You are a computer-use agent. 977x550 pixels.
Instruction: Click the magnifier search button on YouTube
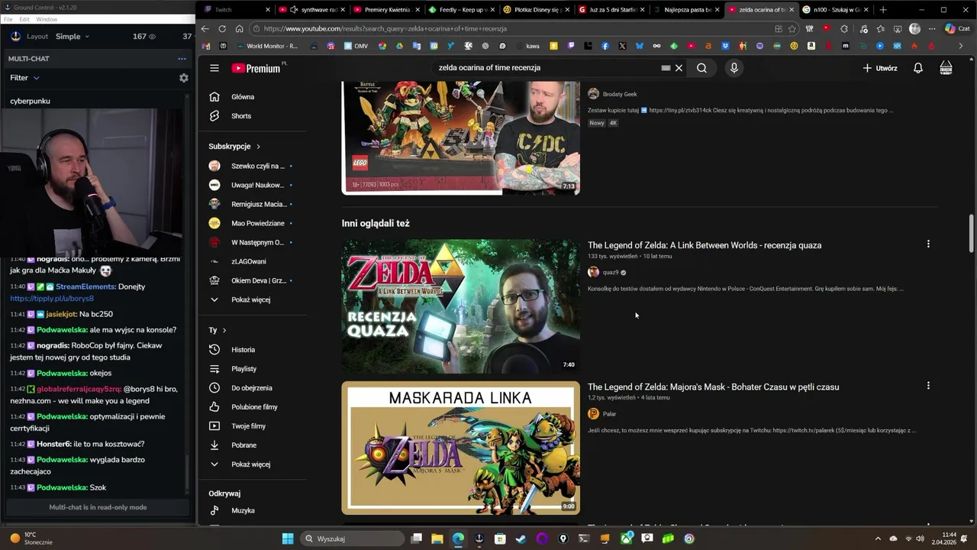[x=701, y=68]
